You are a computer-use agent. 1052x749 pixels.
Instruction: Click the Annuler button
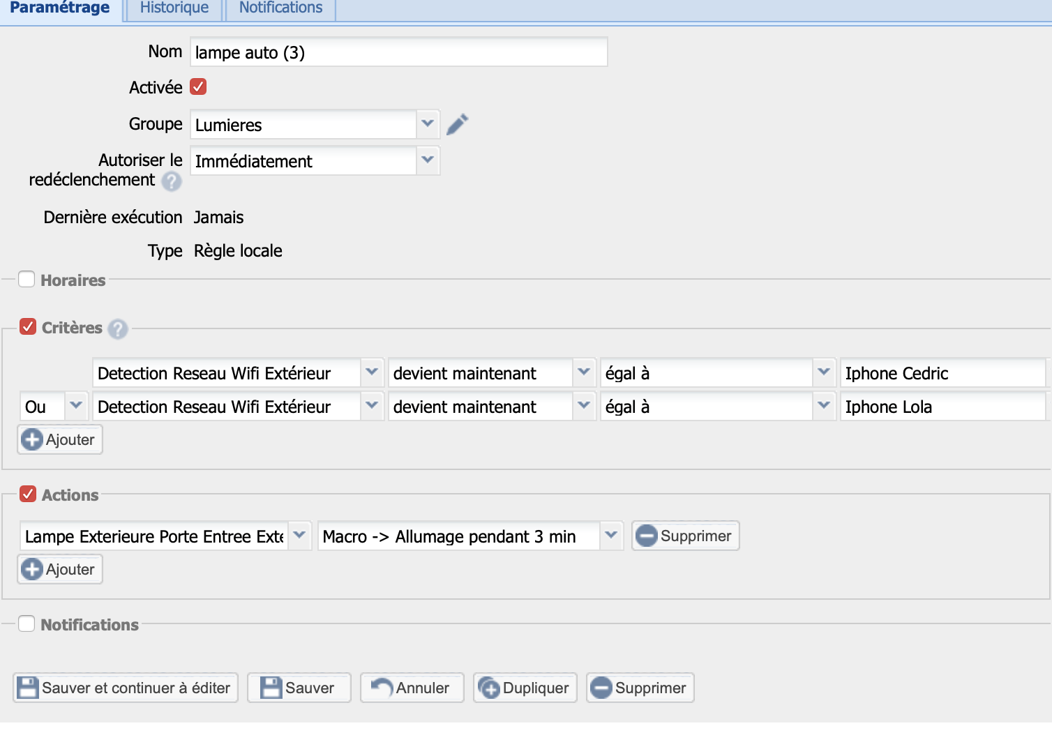pyautogui.click(x=412, y=688)
